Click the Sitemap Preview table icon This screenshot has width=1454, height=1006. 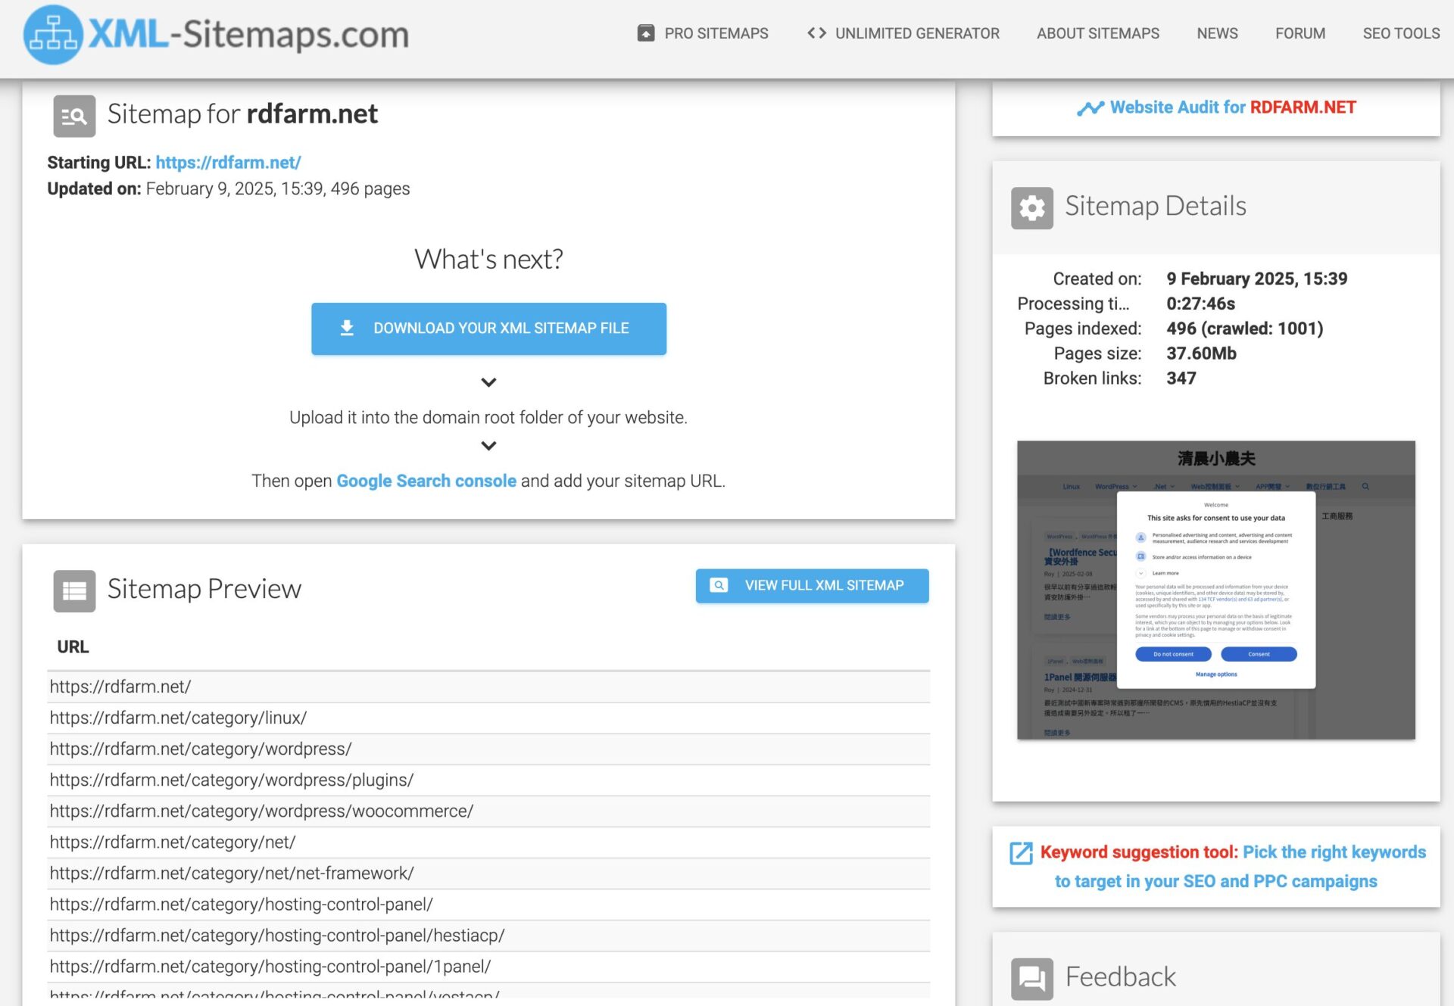(74, 590)
